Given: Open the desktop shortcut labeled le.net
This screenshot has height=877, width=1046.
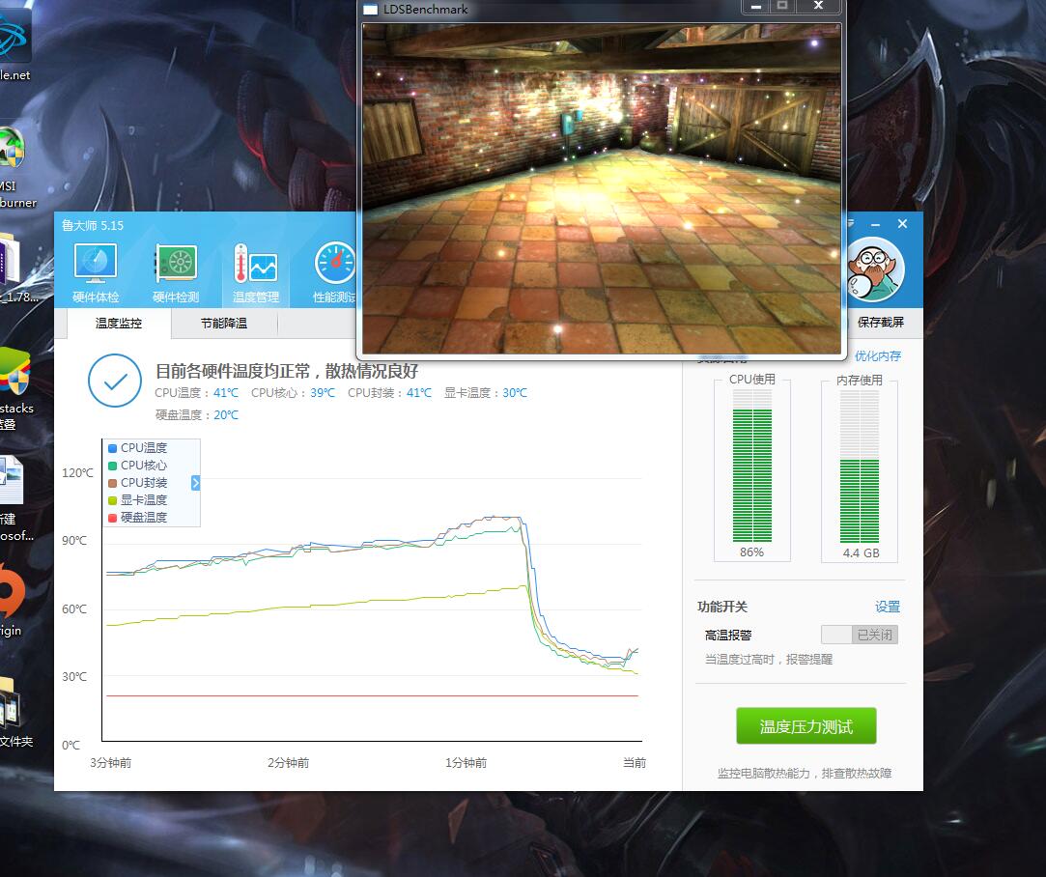Looking at the screenshot, I should click(x=14, y=45).
